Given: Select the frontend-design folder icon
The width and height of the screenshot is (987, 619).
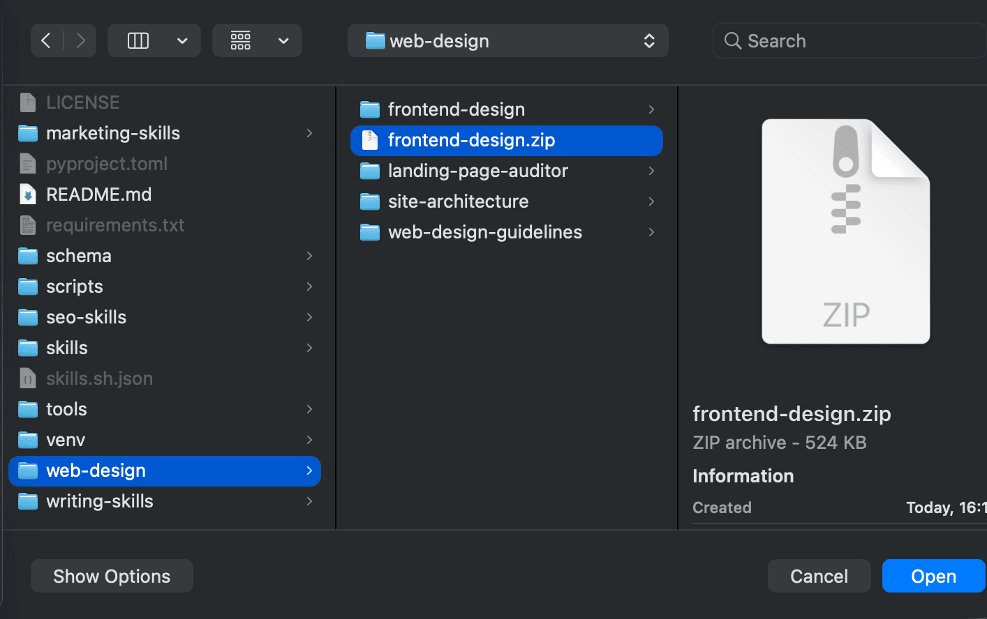Looking at the screenshot, I should coord(370,109).
